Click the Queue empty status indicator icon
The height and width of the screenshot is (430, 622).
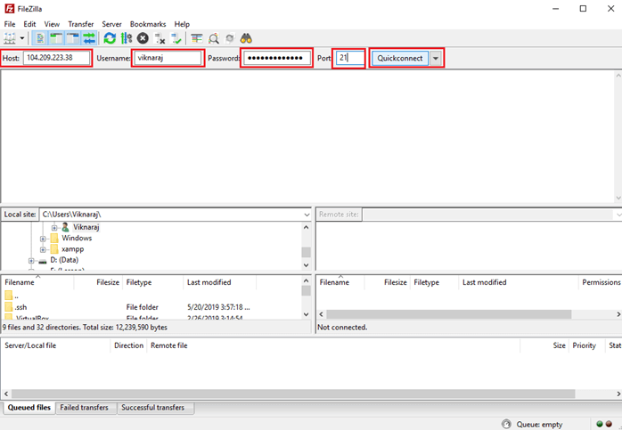coord(506,424)
